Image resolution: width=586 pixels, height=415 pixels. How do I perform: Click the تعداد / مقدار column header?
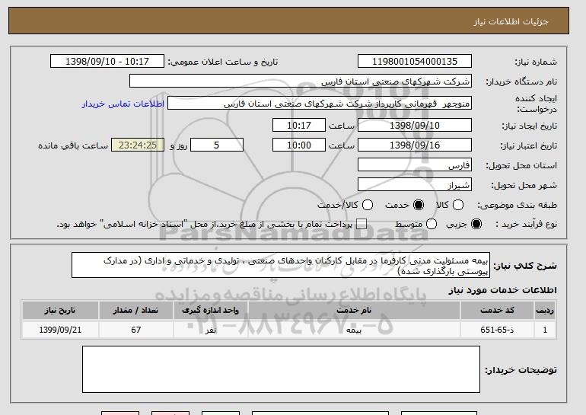point(135,311)
